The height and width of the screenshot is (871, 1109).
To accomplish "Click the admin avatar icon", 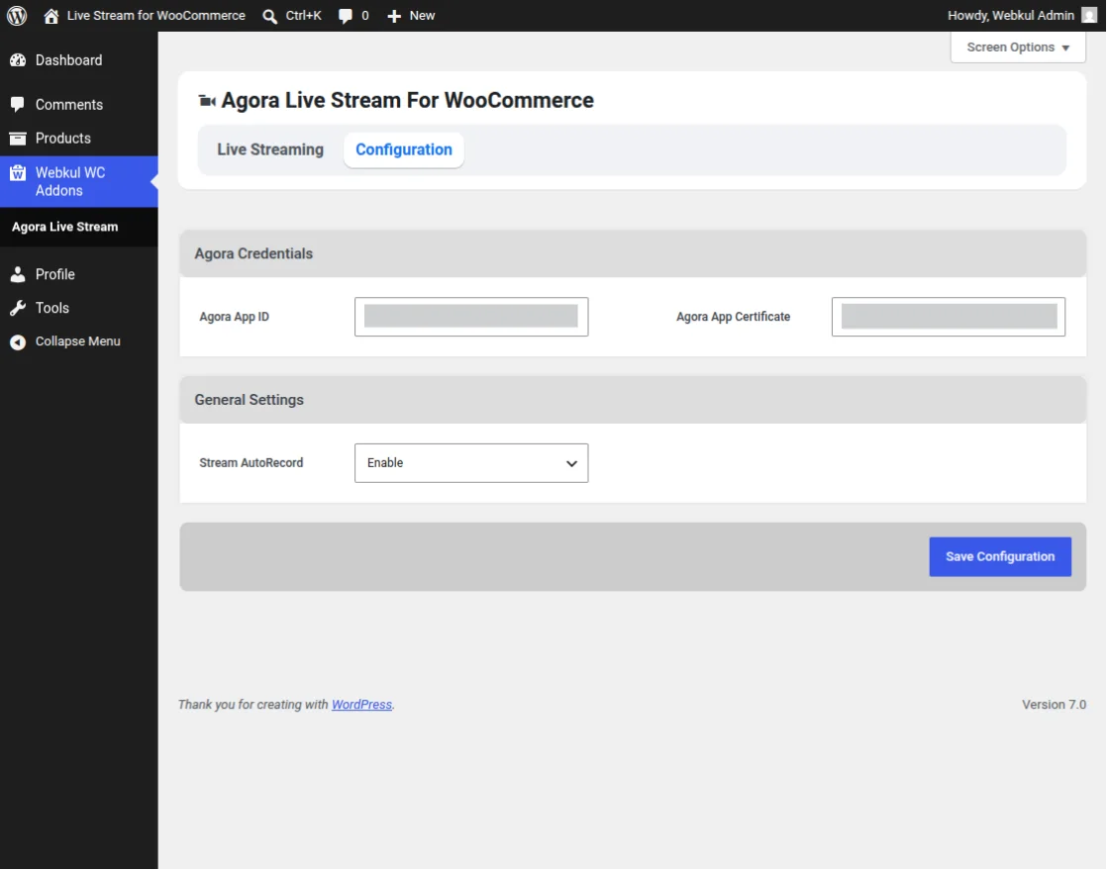I will point(1089,15).
